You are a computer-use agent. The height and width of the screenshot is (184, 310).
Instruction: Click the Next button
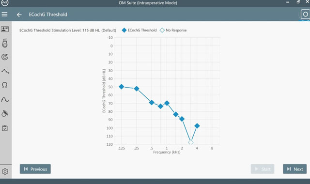295,169
